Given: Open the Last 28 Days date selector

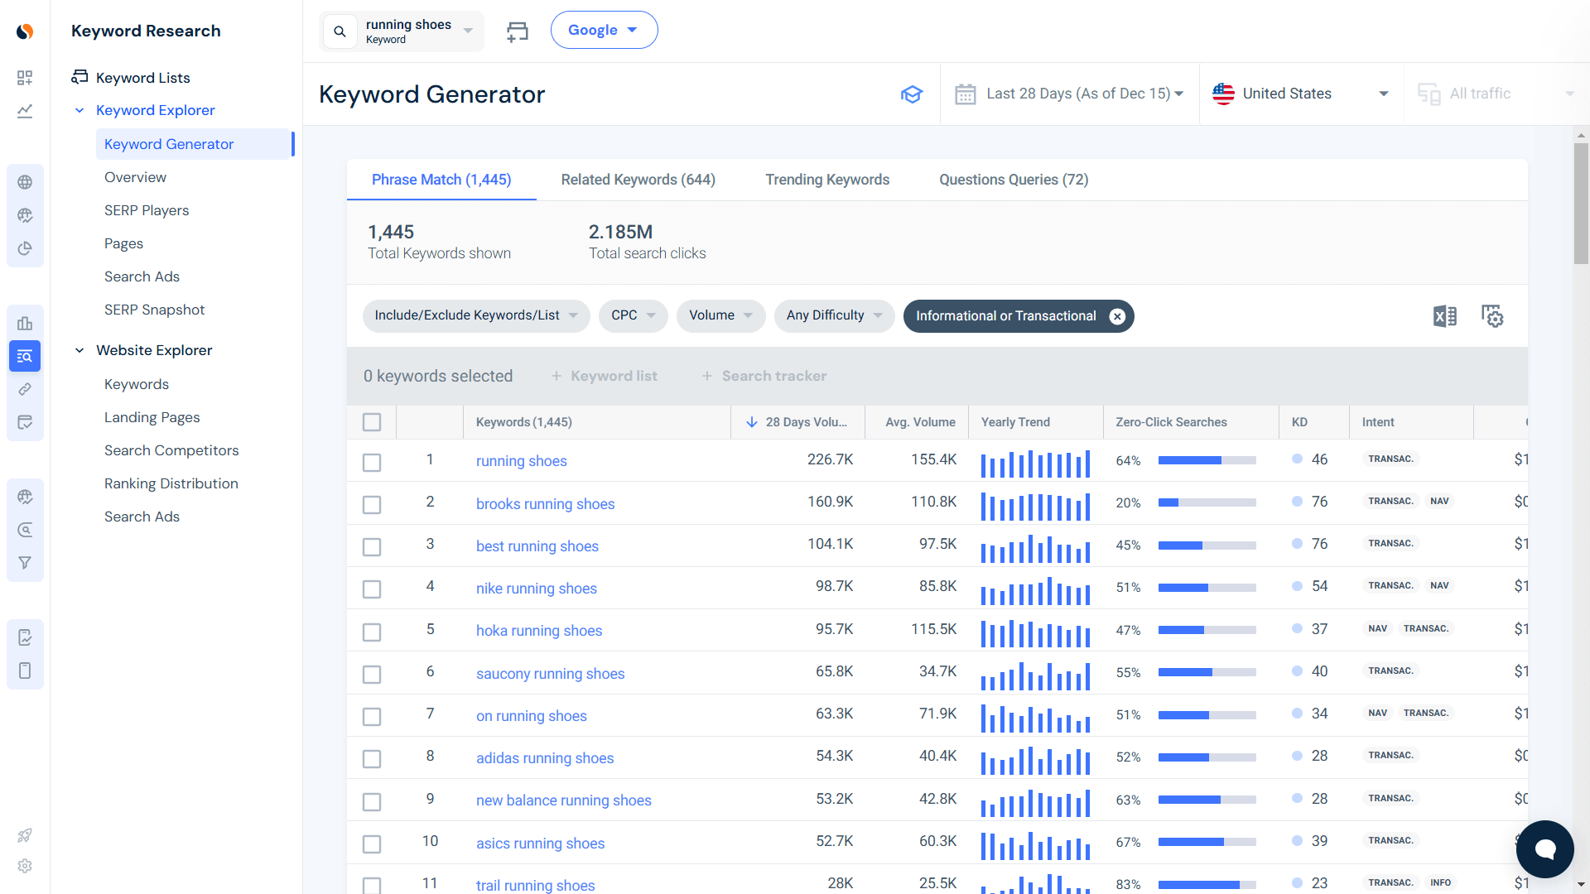Looking at the screenshot, I should coord(1077,94).
